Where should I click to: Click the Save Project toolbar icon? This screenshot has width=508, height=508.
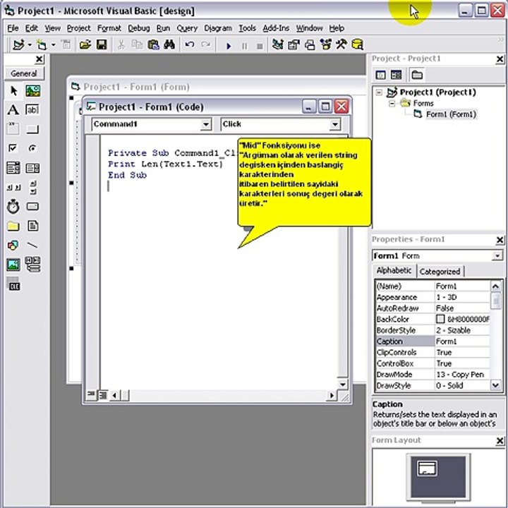pos(102,44)
